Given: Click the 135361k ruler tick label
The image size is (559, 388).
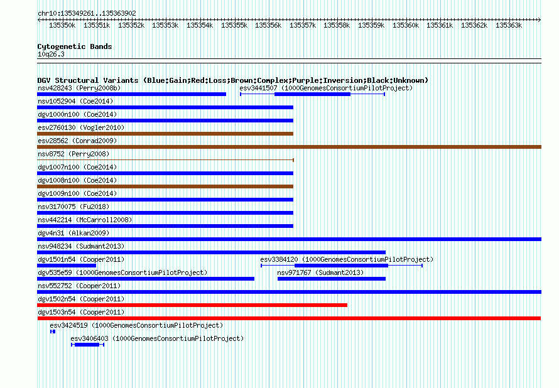Looking at the screenshot, I should [440, 26].
